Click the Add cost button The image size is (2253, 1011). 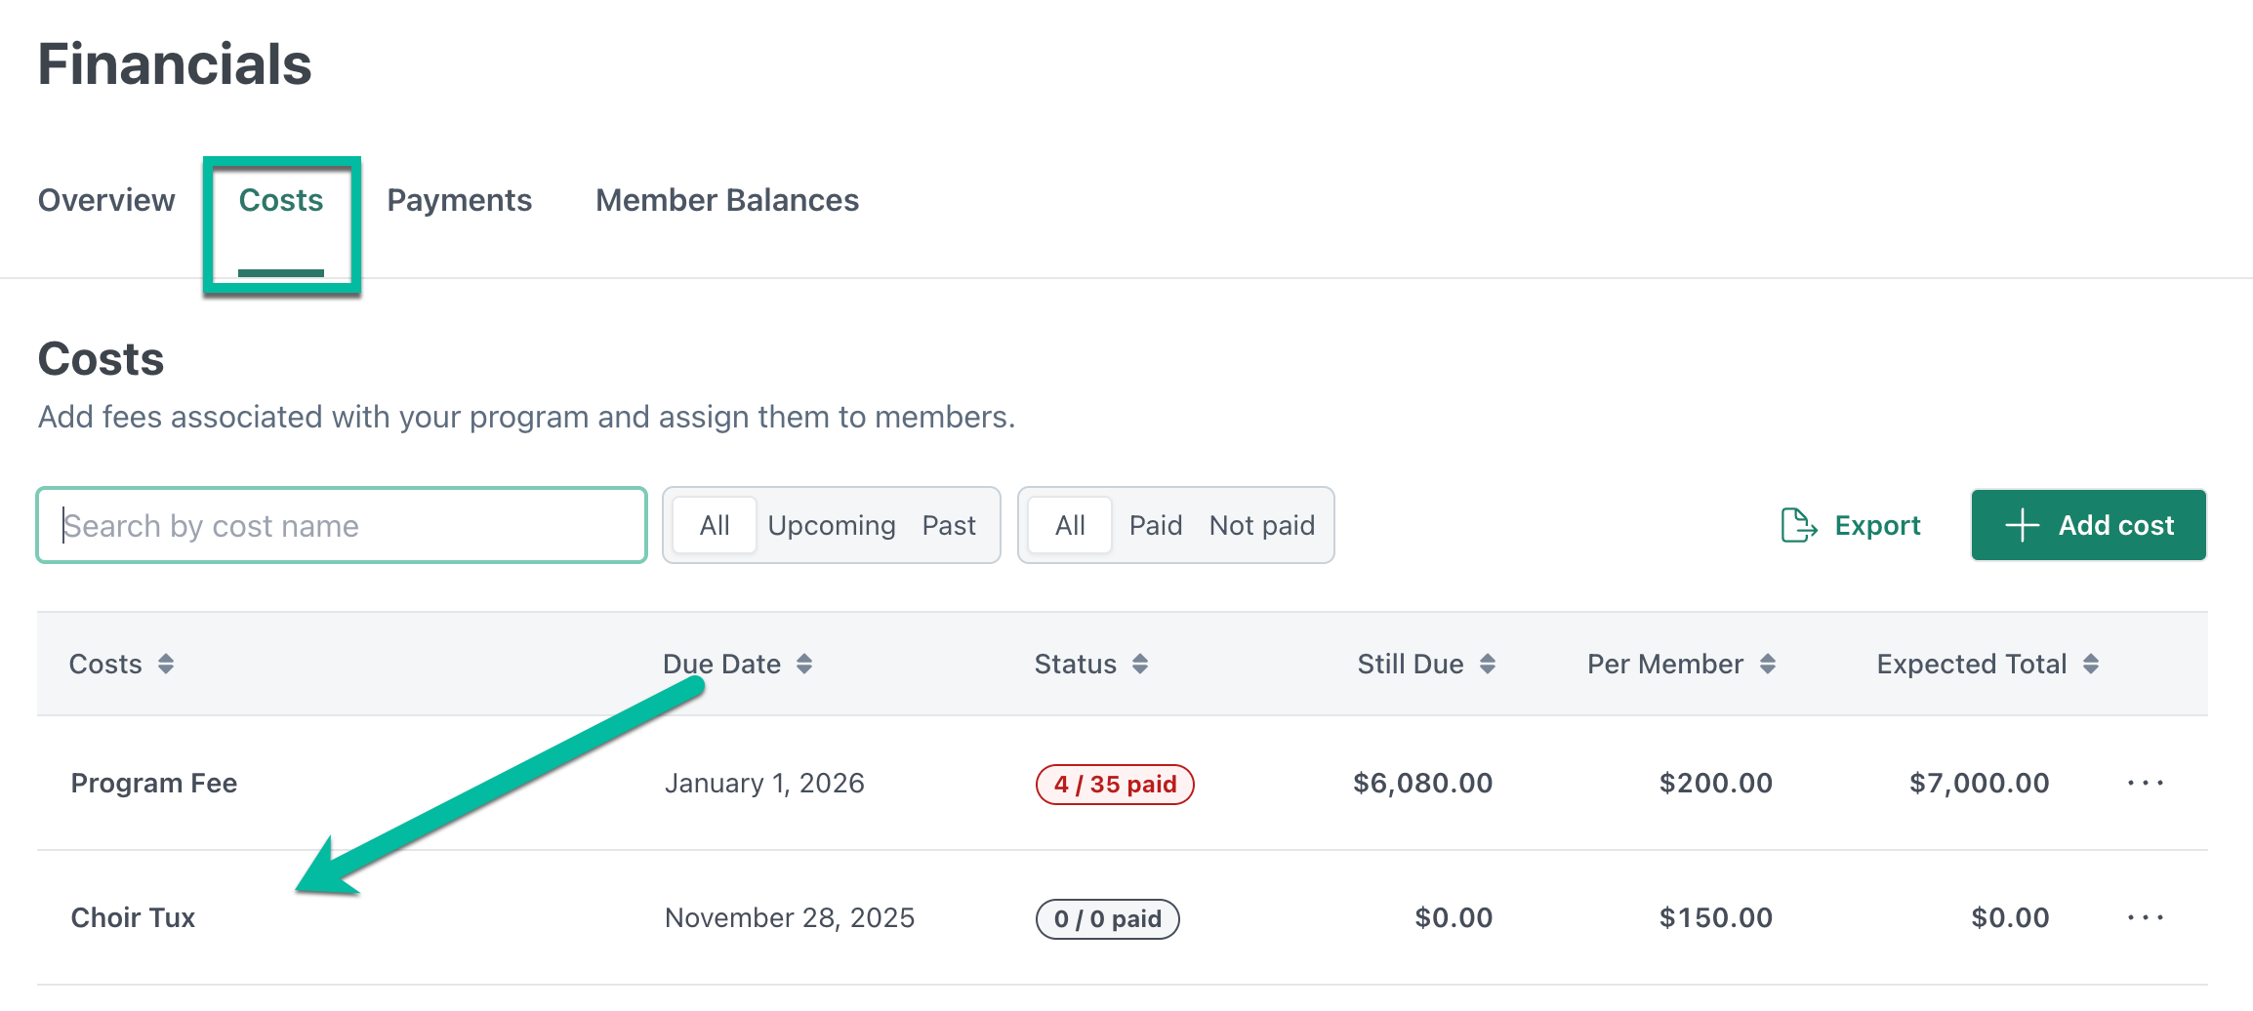click(x=2089, y=526)
